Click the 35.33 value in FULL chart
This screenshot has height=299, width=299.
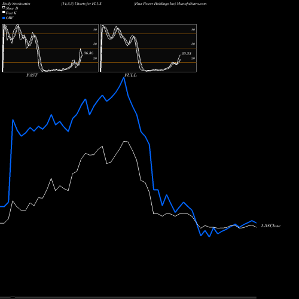pyautogui.click(x=187, y=53)
